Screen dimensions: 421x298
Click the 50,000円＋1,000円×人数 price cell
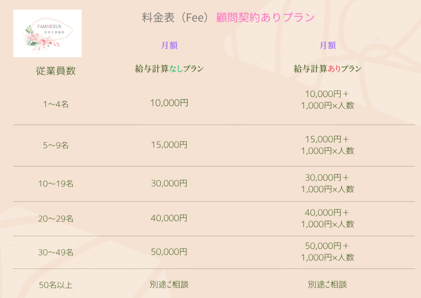pyautogui.click(x=328, y=252)
